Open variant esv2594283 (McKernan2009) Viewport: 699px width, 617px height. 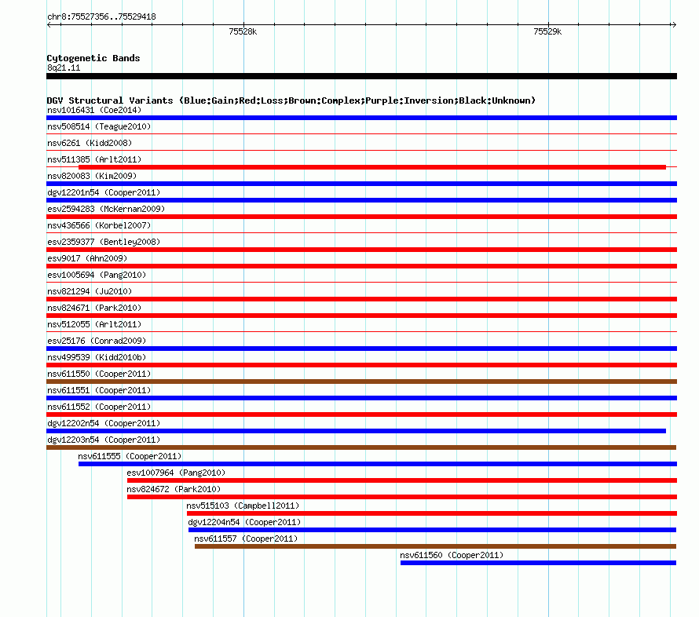106,209
